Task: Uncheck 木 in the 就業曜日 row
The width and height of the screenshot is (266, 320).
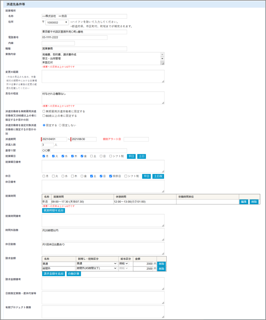Action: pyautogui.click(x=72, y=156)
